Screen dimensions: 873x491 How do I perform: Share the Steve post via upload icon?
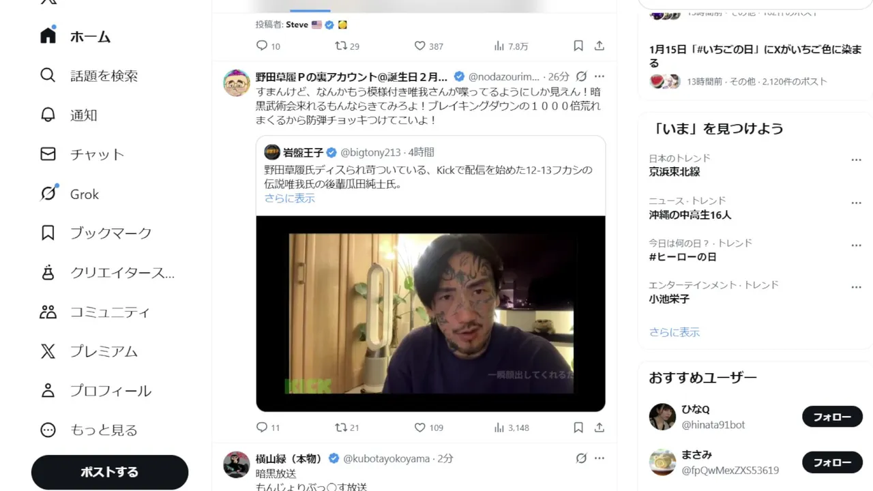[x=600, y=46]
